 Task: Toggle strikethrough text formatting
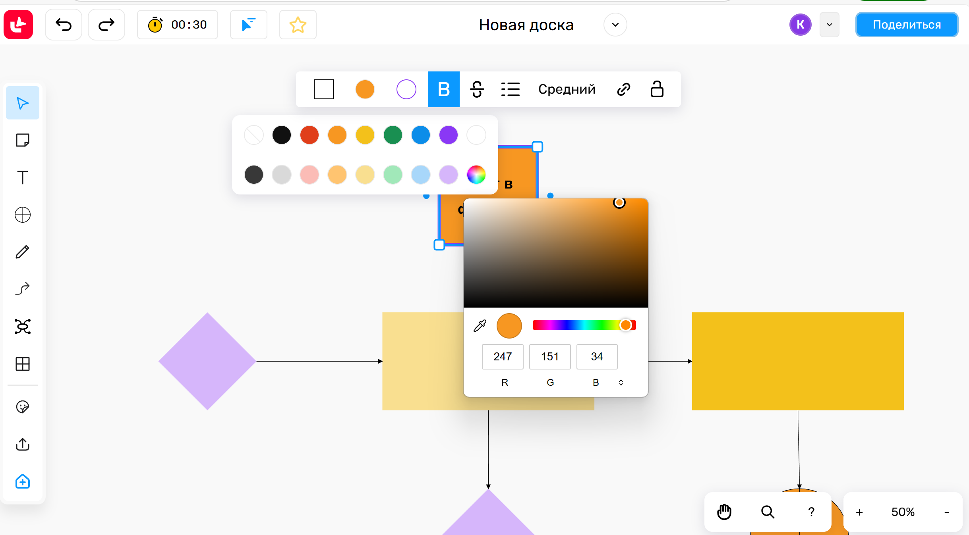(x=477, y=89)
